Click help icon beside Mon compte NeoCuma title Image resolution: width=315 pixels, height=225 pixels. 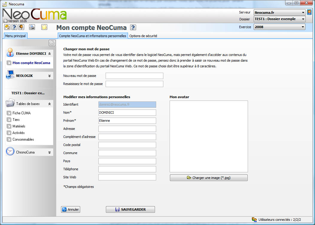pos(133,27)
